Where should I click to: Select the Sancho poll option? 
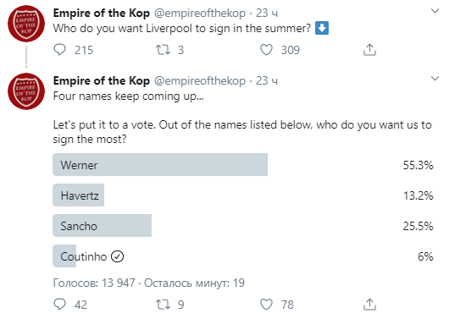[243, 226]
